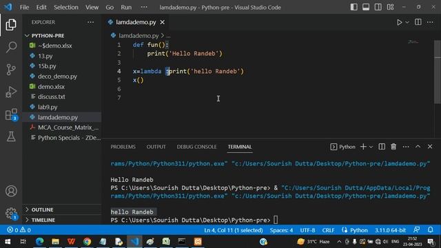
Task: Open the Accounts icon in activity bar
Action: [11, 191]
